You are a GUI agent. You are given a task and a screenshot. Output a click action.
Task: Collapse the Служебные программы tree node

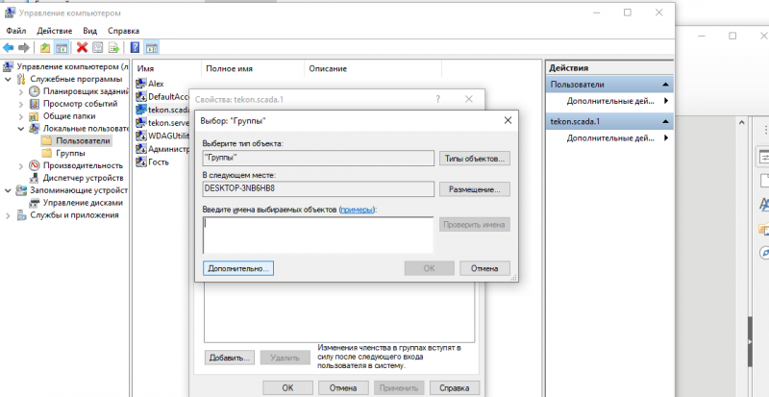tap(10, 79)
